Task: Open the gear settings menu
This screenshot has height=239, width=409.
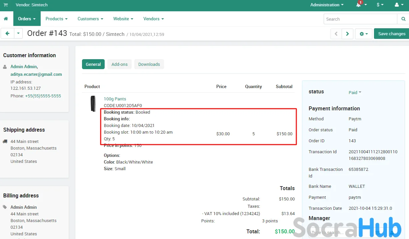Action: tap(363, 34)
